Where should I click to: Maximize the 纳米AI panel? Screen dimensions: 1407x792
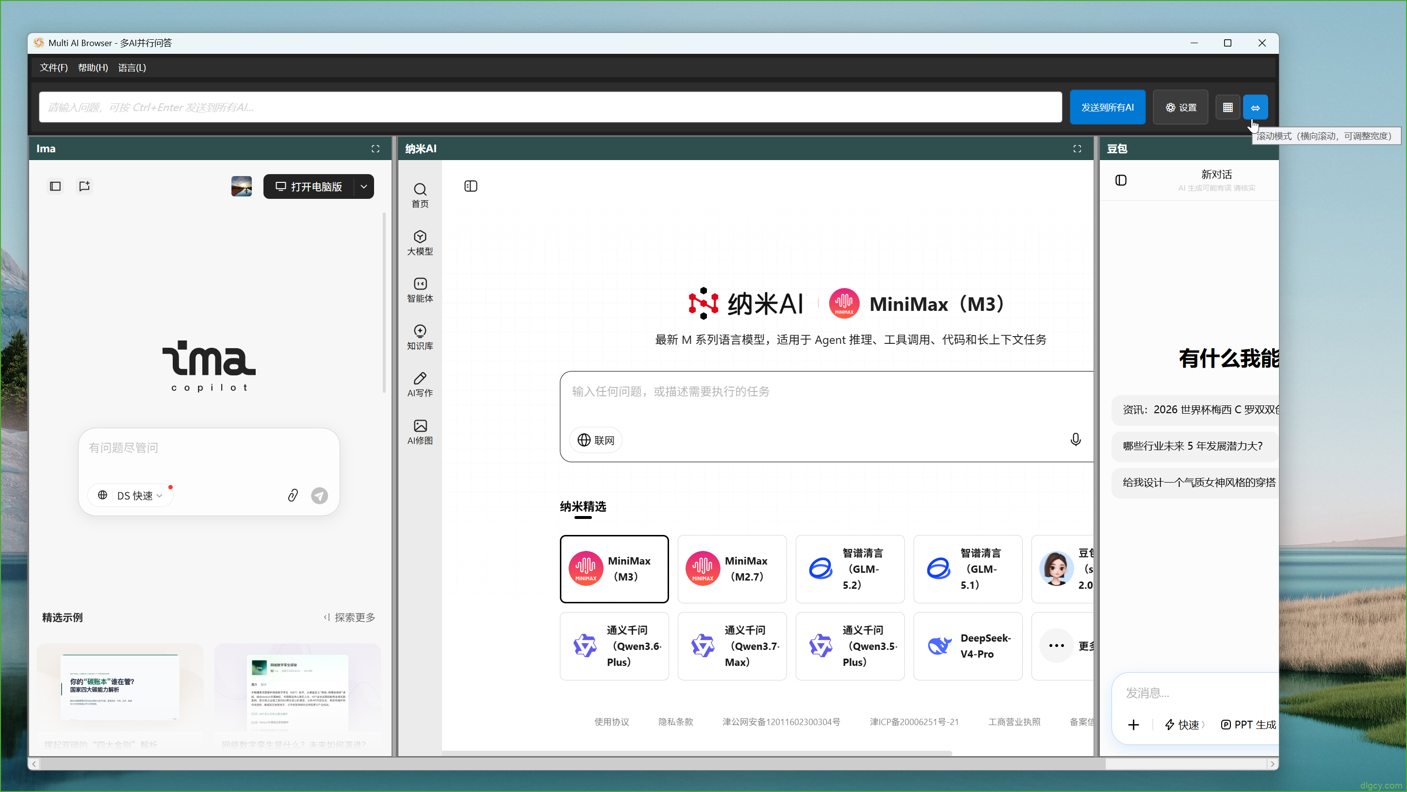coord(1077,148)
